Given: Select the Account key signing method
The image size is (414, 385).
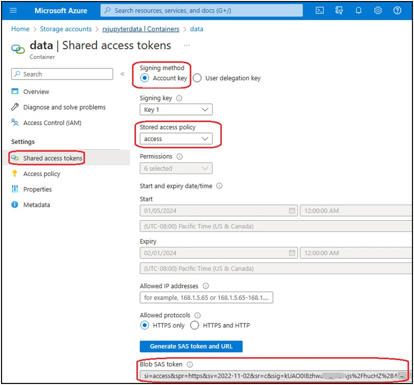Looking at the screenshot, I should (144, 78).
